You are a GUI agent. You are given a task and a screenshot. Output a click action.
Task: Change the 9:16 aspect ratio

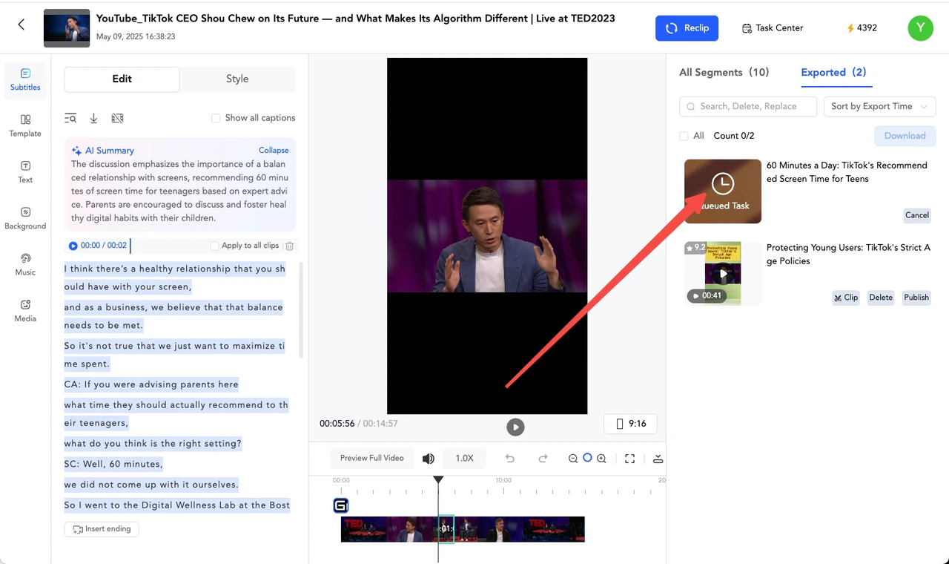(x=630, y=424)
